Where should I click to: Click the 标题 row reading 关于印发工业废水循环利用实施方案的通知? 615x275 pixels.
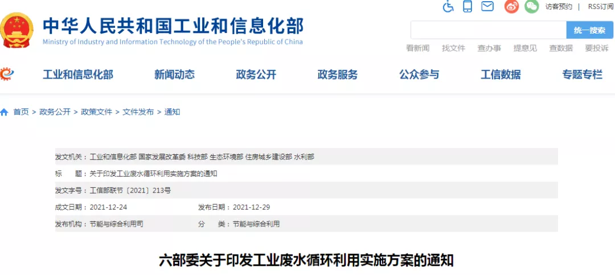coord(306,174)
